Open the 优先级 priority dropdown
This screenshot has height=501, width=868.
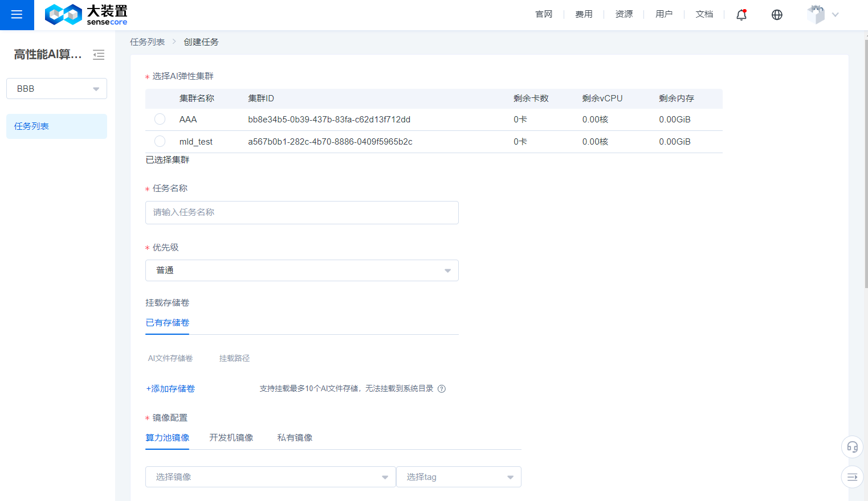[301, 270]
